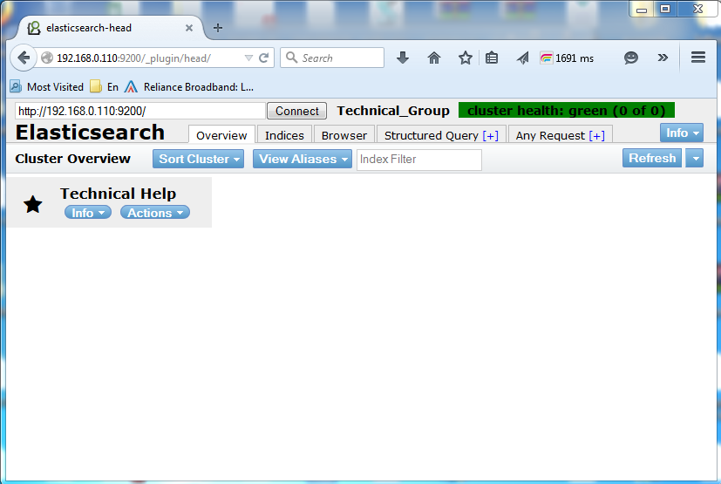
Task: Click the Technical_Group cluster name
Action: click(x=393, y=111)
